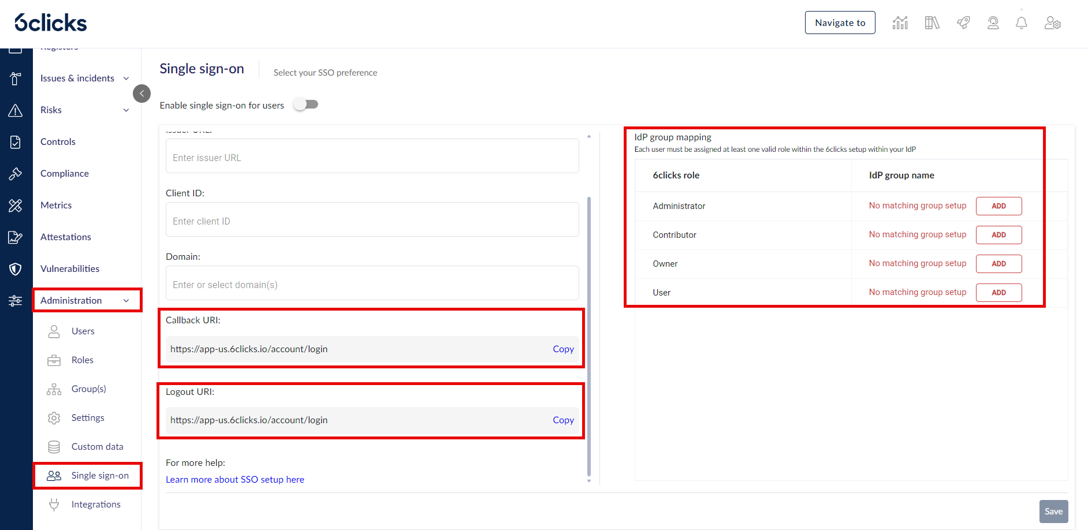Expand the Risks menu chevron
This screenshot has width=1088, height=530.
pos(126,110)
